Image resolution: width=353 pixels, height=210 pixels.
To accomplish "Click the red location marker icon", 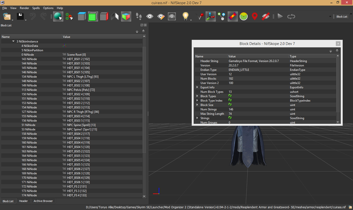I will point(255,16).
